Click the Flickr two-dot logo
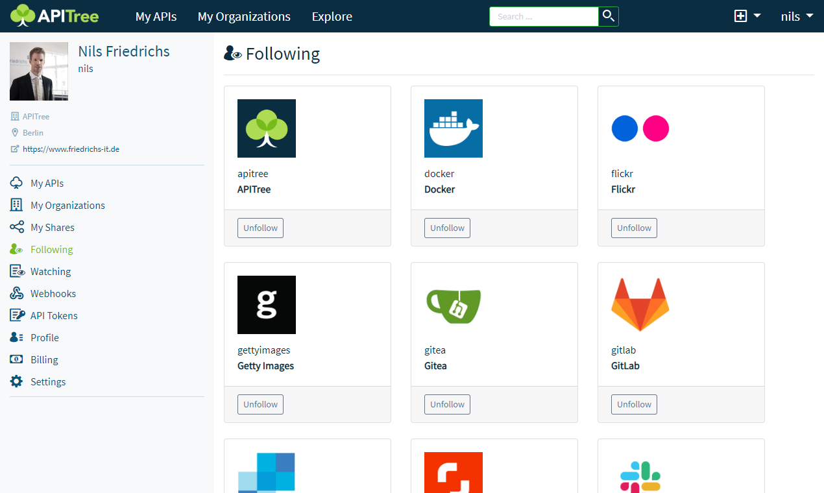 pos(640,128)
